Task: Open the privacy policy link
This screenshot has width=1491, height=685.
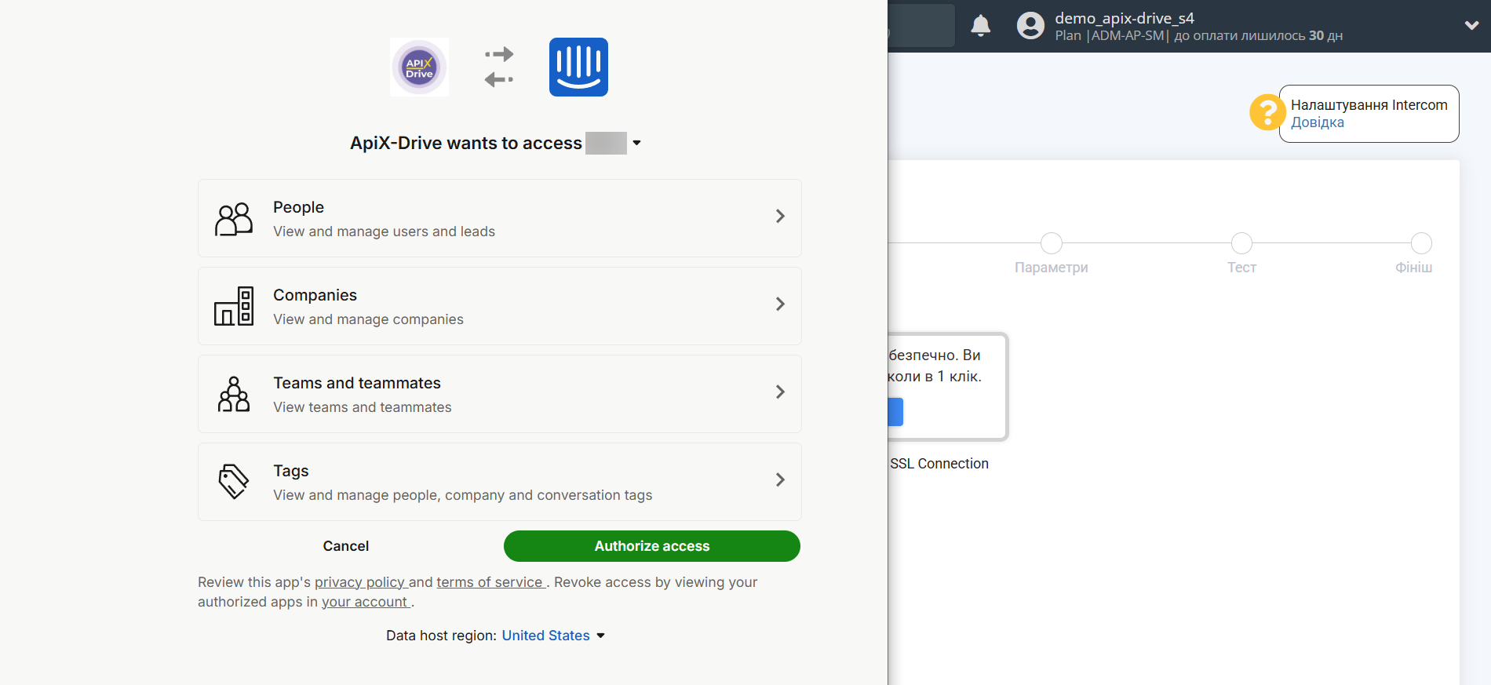Action: pos(360,582)
